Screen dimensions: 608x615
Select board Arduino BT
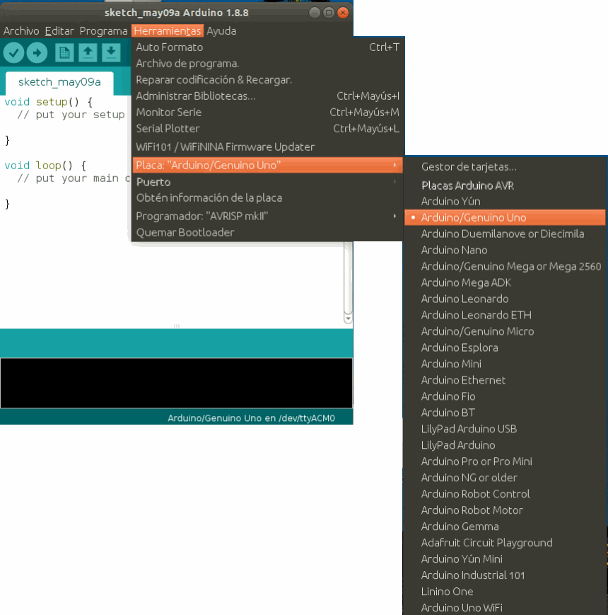pos(505,413)
